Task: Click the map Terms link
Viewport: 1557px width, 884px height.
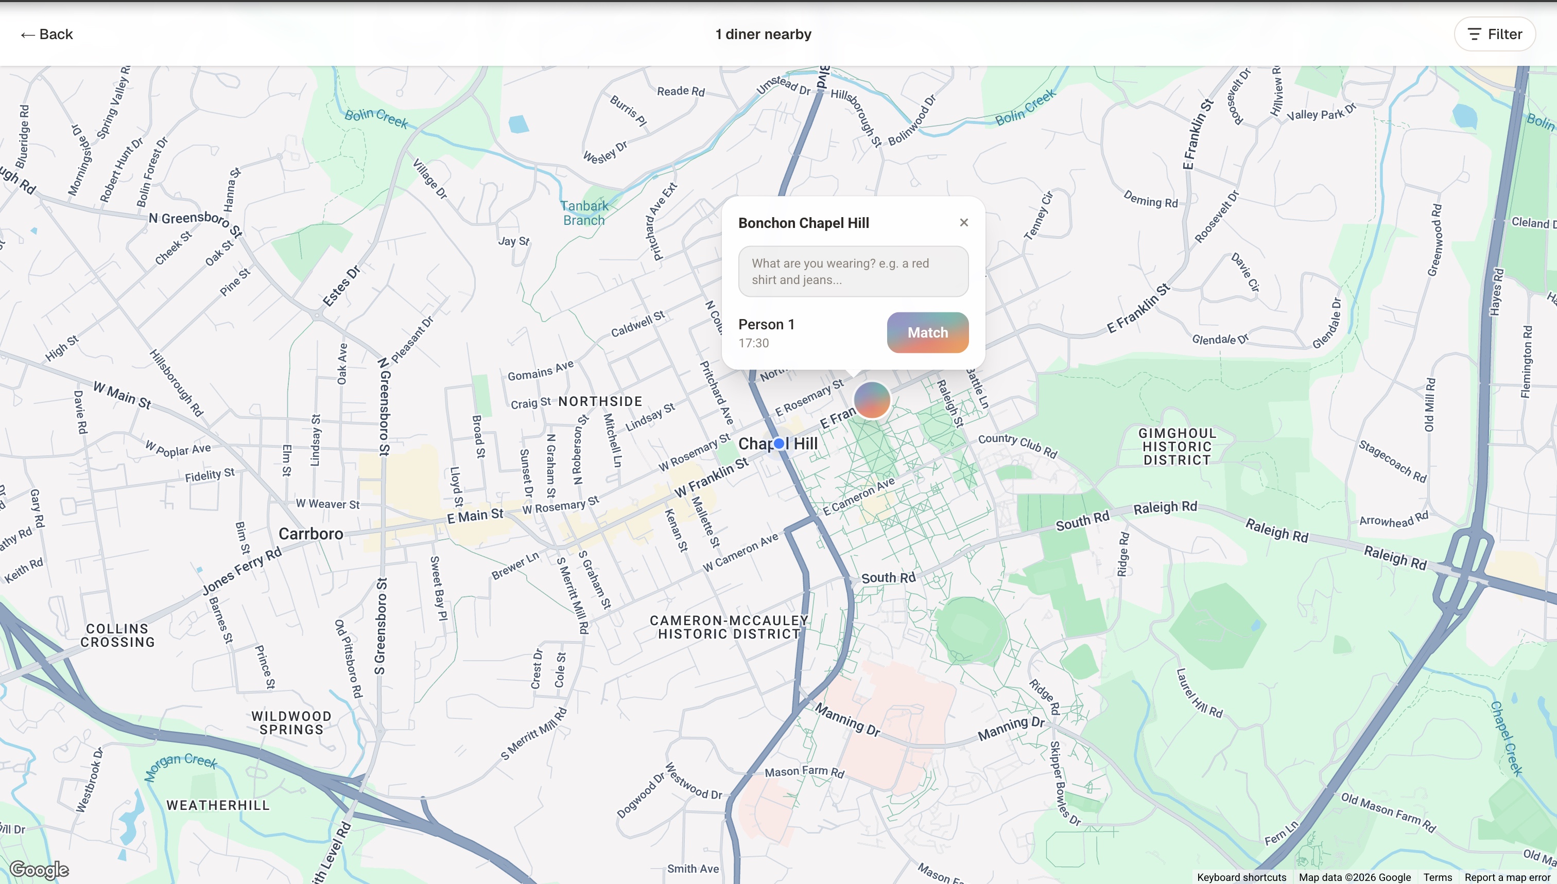Action: (x=1438, y=877)
